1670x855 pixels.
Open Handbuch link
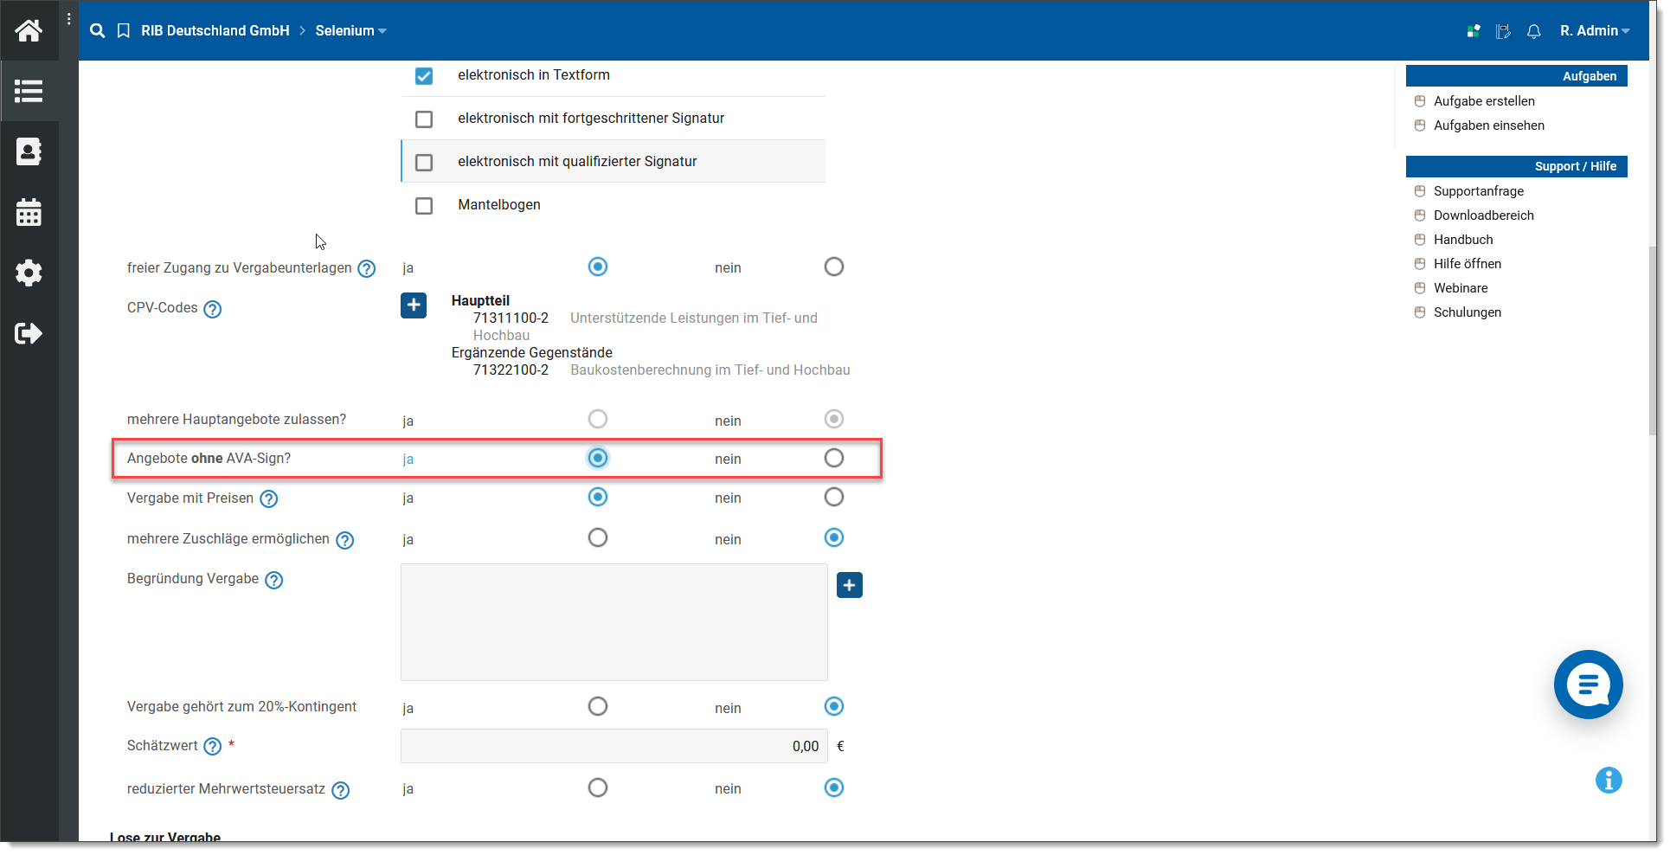(1463, 240)
